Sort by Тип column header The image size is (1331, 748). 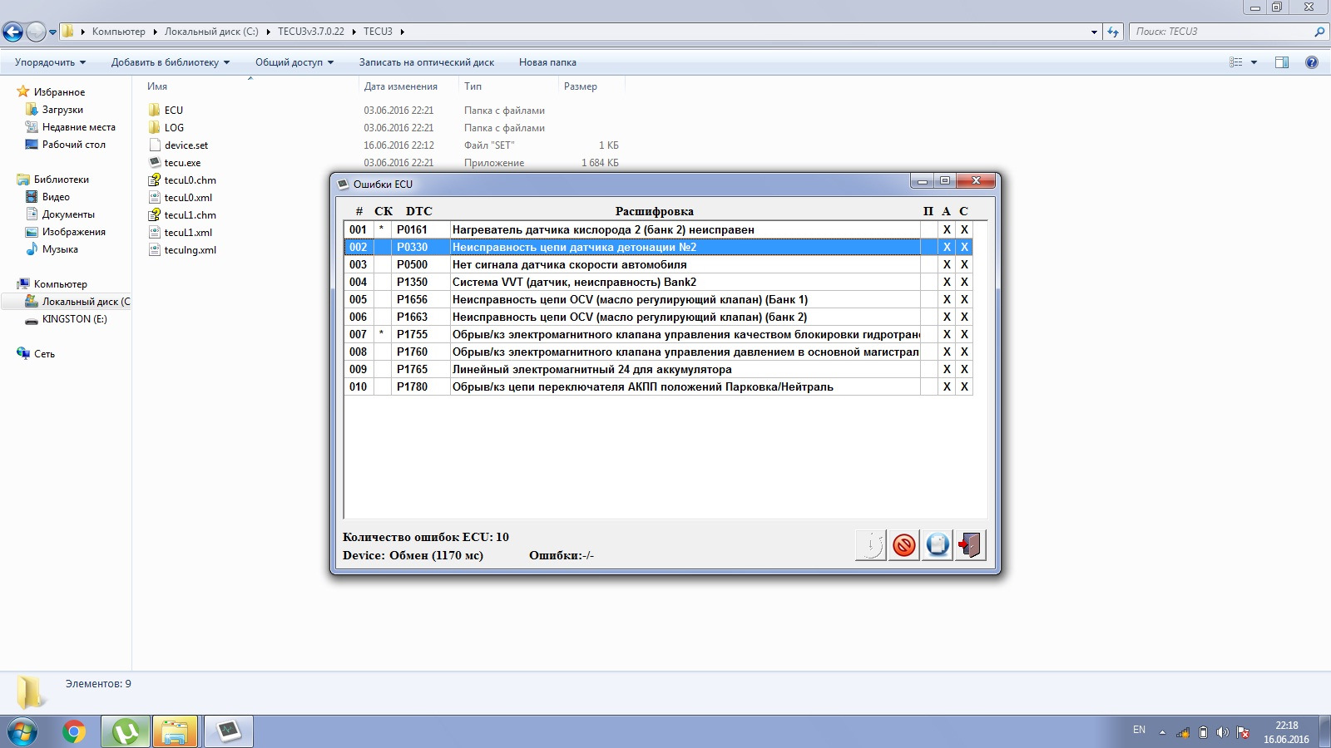tap(473, 86)
